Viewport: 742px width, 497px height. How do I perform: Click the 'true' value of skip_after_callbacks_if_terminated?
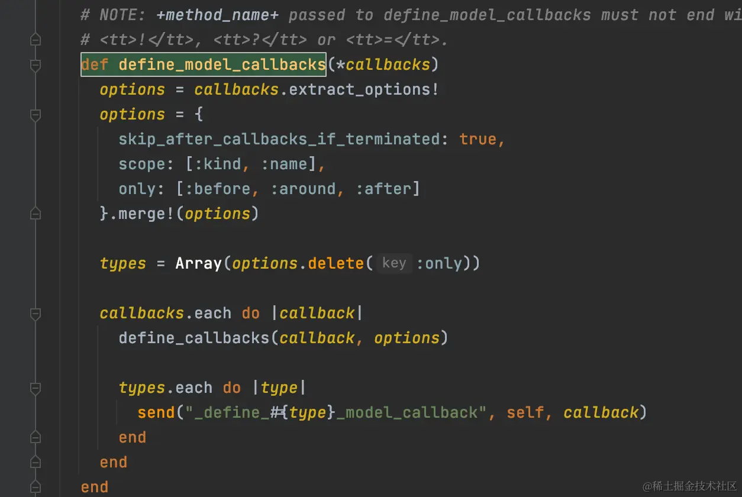click(479, 139)
